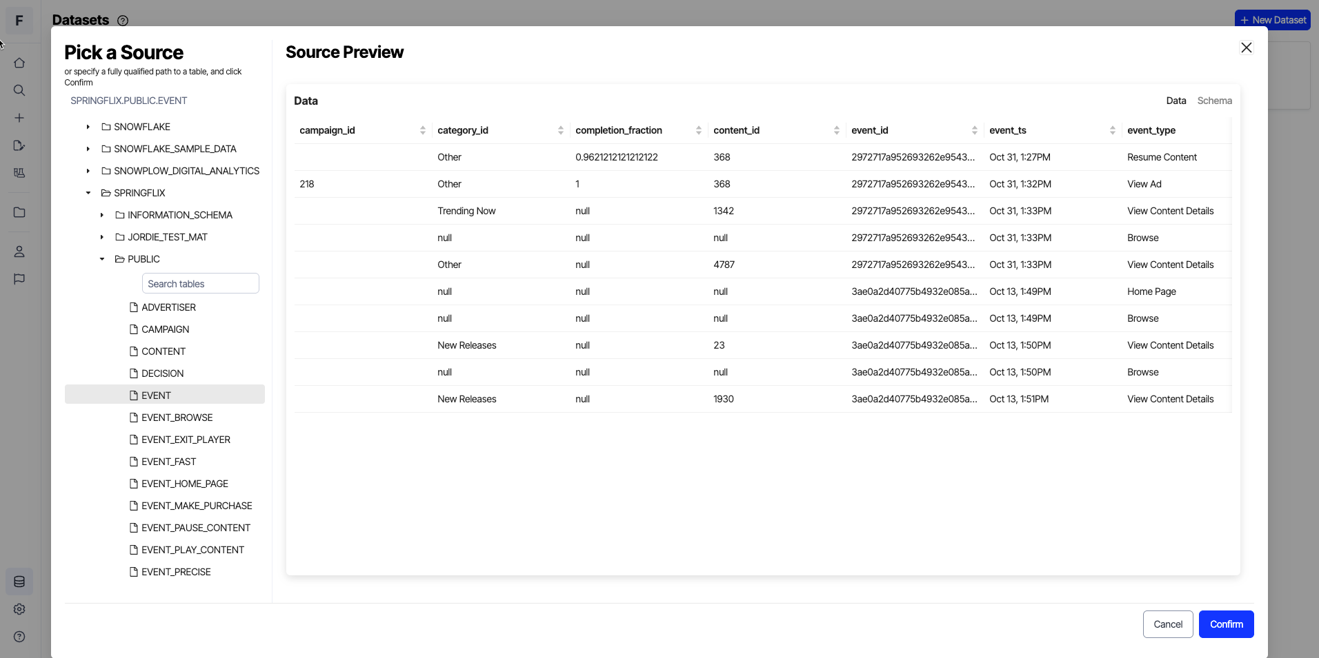Sort by completion_fraction column arrows
Image resolution: width=1319 pixels, height=658 pixels.
pyautogui.click(x=699, y=130)
